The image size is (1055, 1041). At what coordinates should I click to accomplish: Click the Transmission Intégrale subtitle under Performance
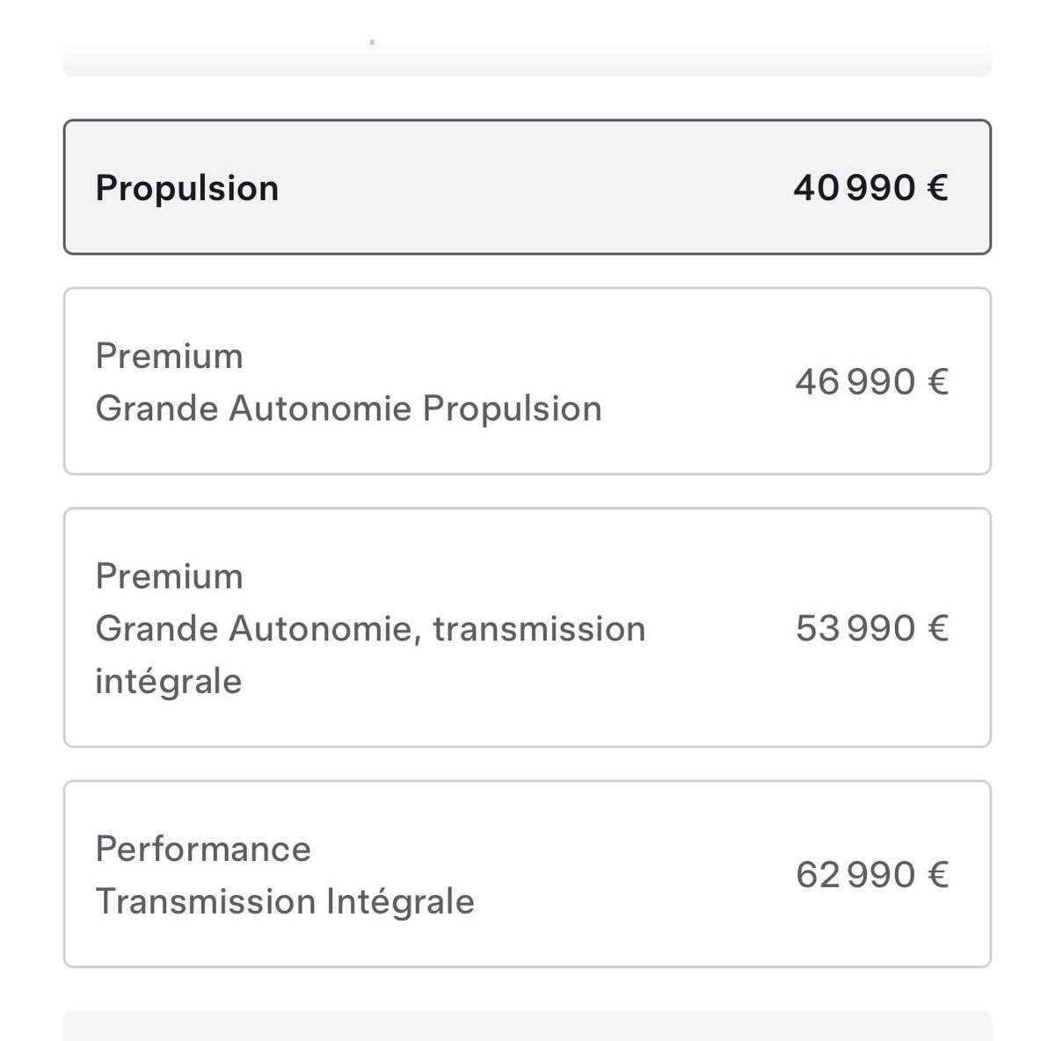click(285, 902)
